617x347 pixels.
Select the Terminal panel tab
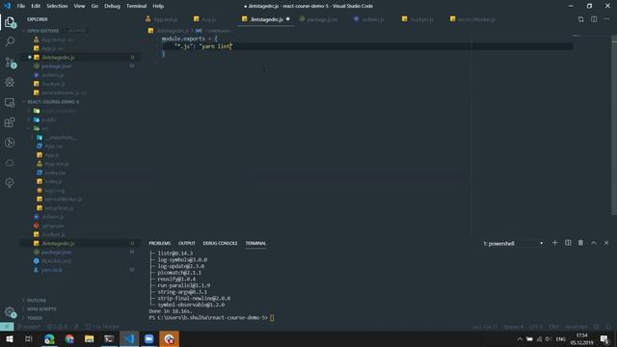[255, 243]
